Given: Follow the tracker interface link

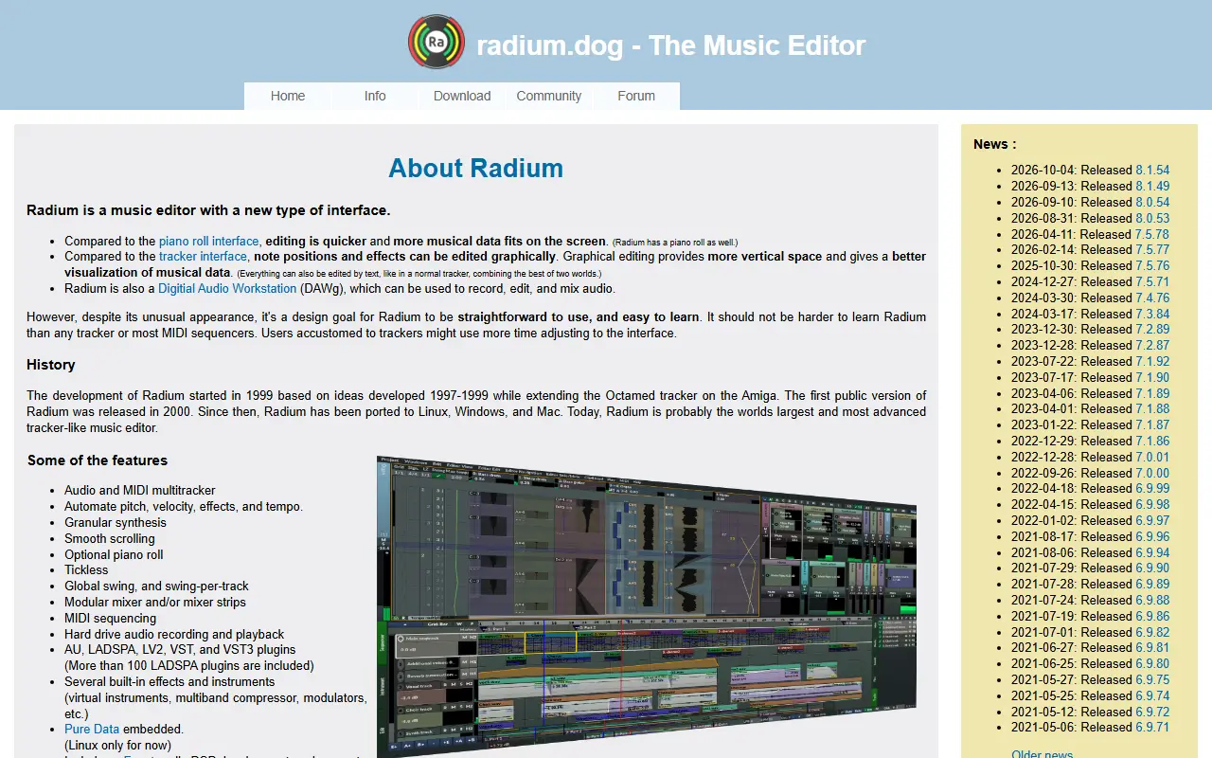Looking at the screenshot, I should pyautogui.click(x=203, y=257).
